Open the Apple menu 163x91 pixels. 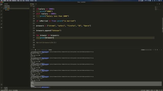click(2, 1)
